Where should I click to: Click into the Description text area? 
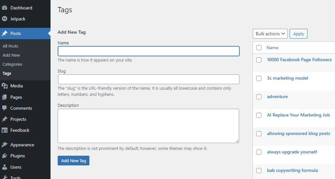coord(148,126)
